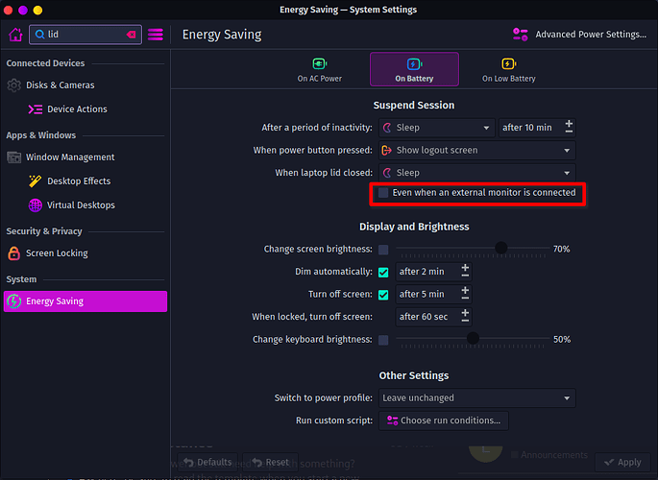Uncheck the Dim automatically checkbox
This screenshot has width=658, height=480.
click(384, 273)
